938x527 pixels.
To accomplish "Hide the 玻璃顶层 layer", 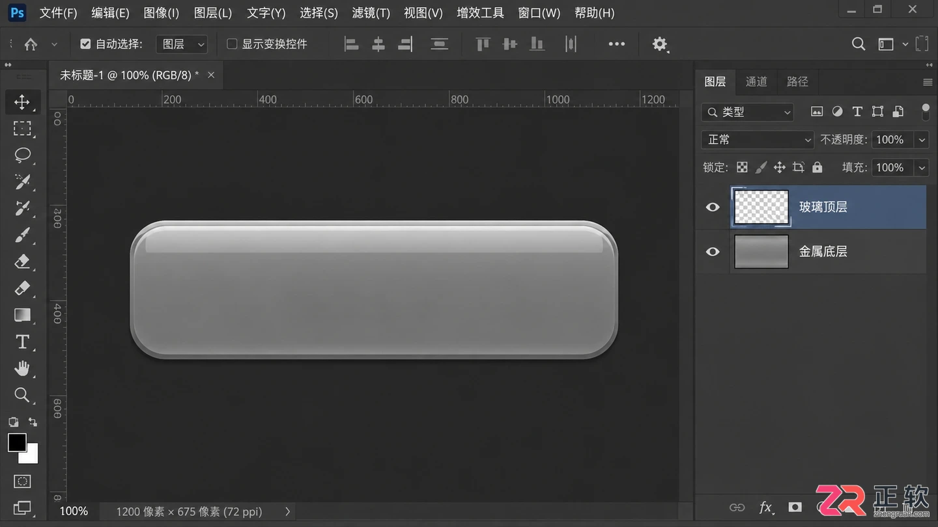I will pos(713,207).
